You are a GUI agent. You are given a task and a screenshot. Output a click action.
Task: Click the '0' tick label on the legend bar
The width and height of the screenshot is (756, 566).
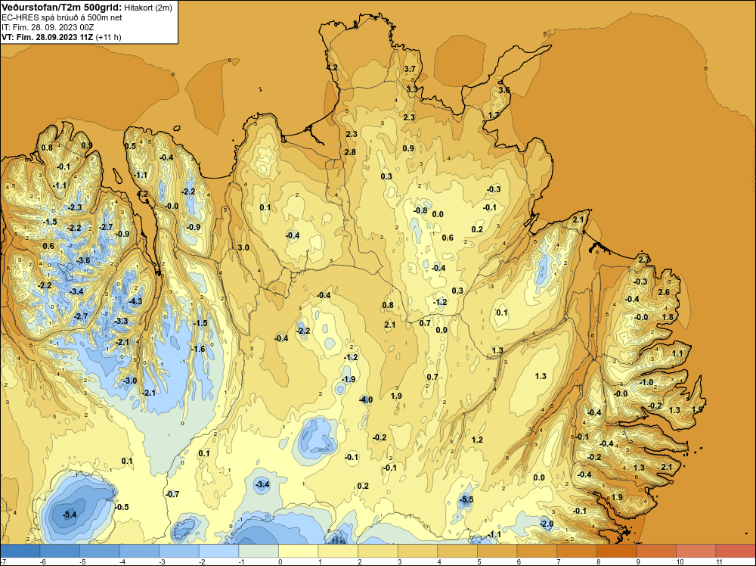coord(280,561)
